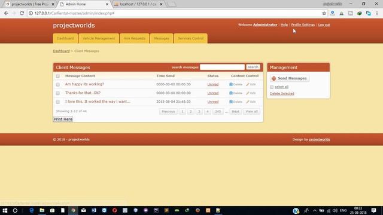Go to the Next page of messages
The width and height of the screenshot is (383, 215).
pos(235,112)
